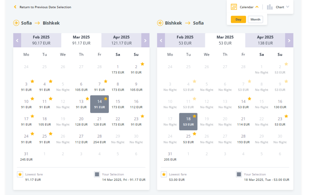Pick return March 16 at 130 EUR
This screenshot has width=311, height=195.
(280, 104)
